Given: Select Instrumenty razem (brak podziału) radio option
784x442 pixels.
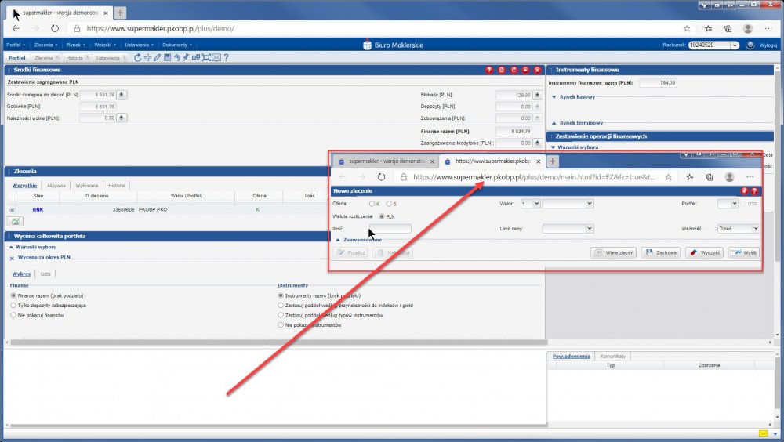Looking at the screenshot, I should coord(281,295).
